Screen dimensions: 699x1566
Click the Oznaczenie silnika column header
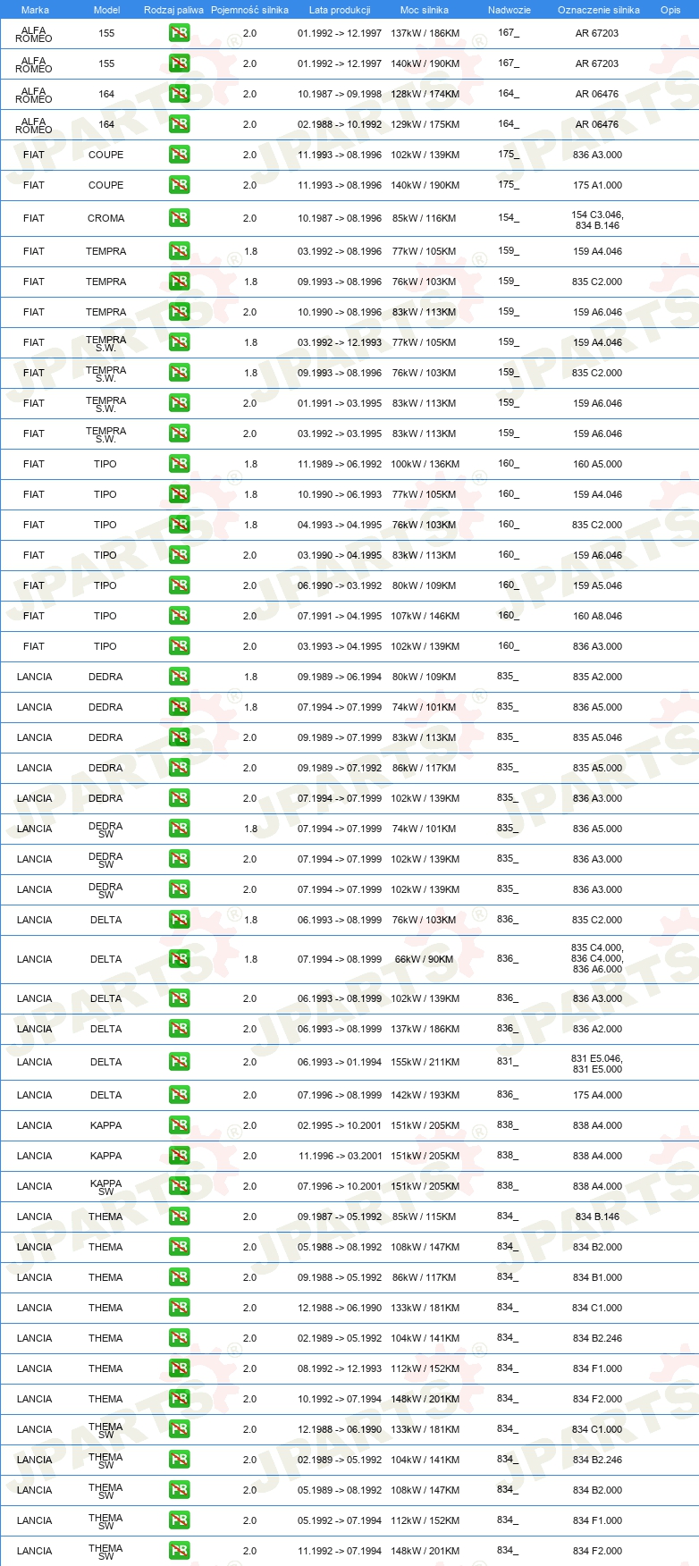(598, 10)
